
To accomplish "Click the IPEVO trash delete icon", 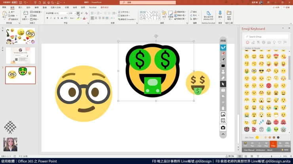I will pos(223,108).
